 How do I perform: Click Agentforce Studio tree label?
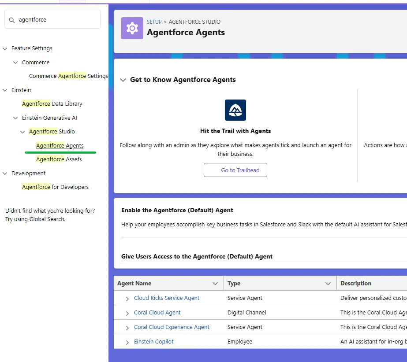coord(52,132)
